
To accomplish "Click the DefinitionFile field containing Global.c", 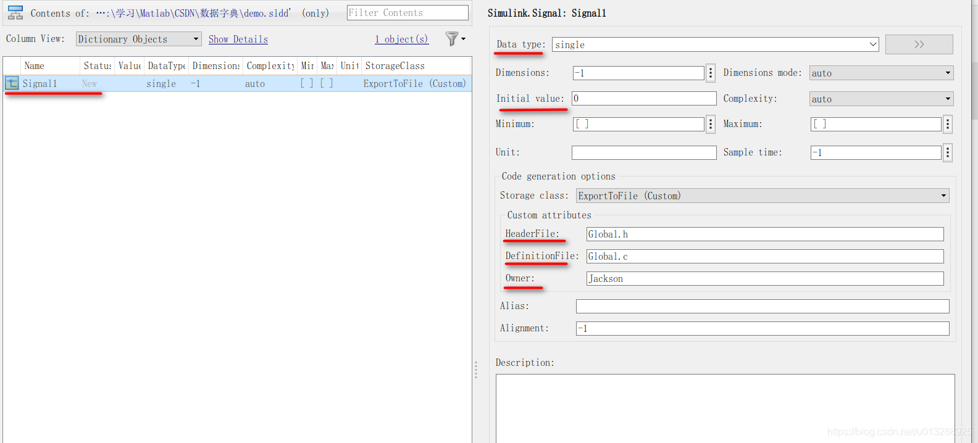I will point(765,256).
